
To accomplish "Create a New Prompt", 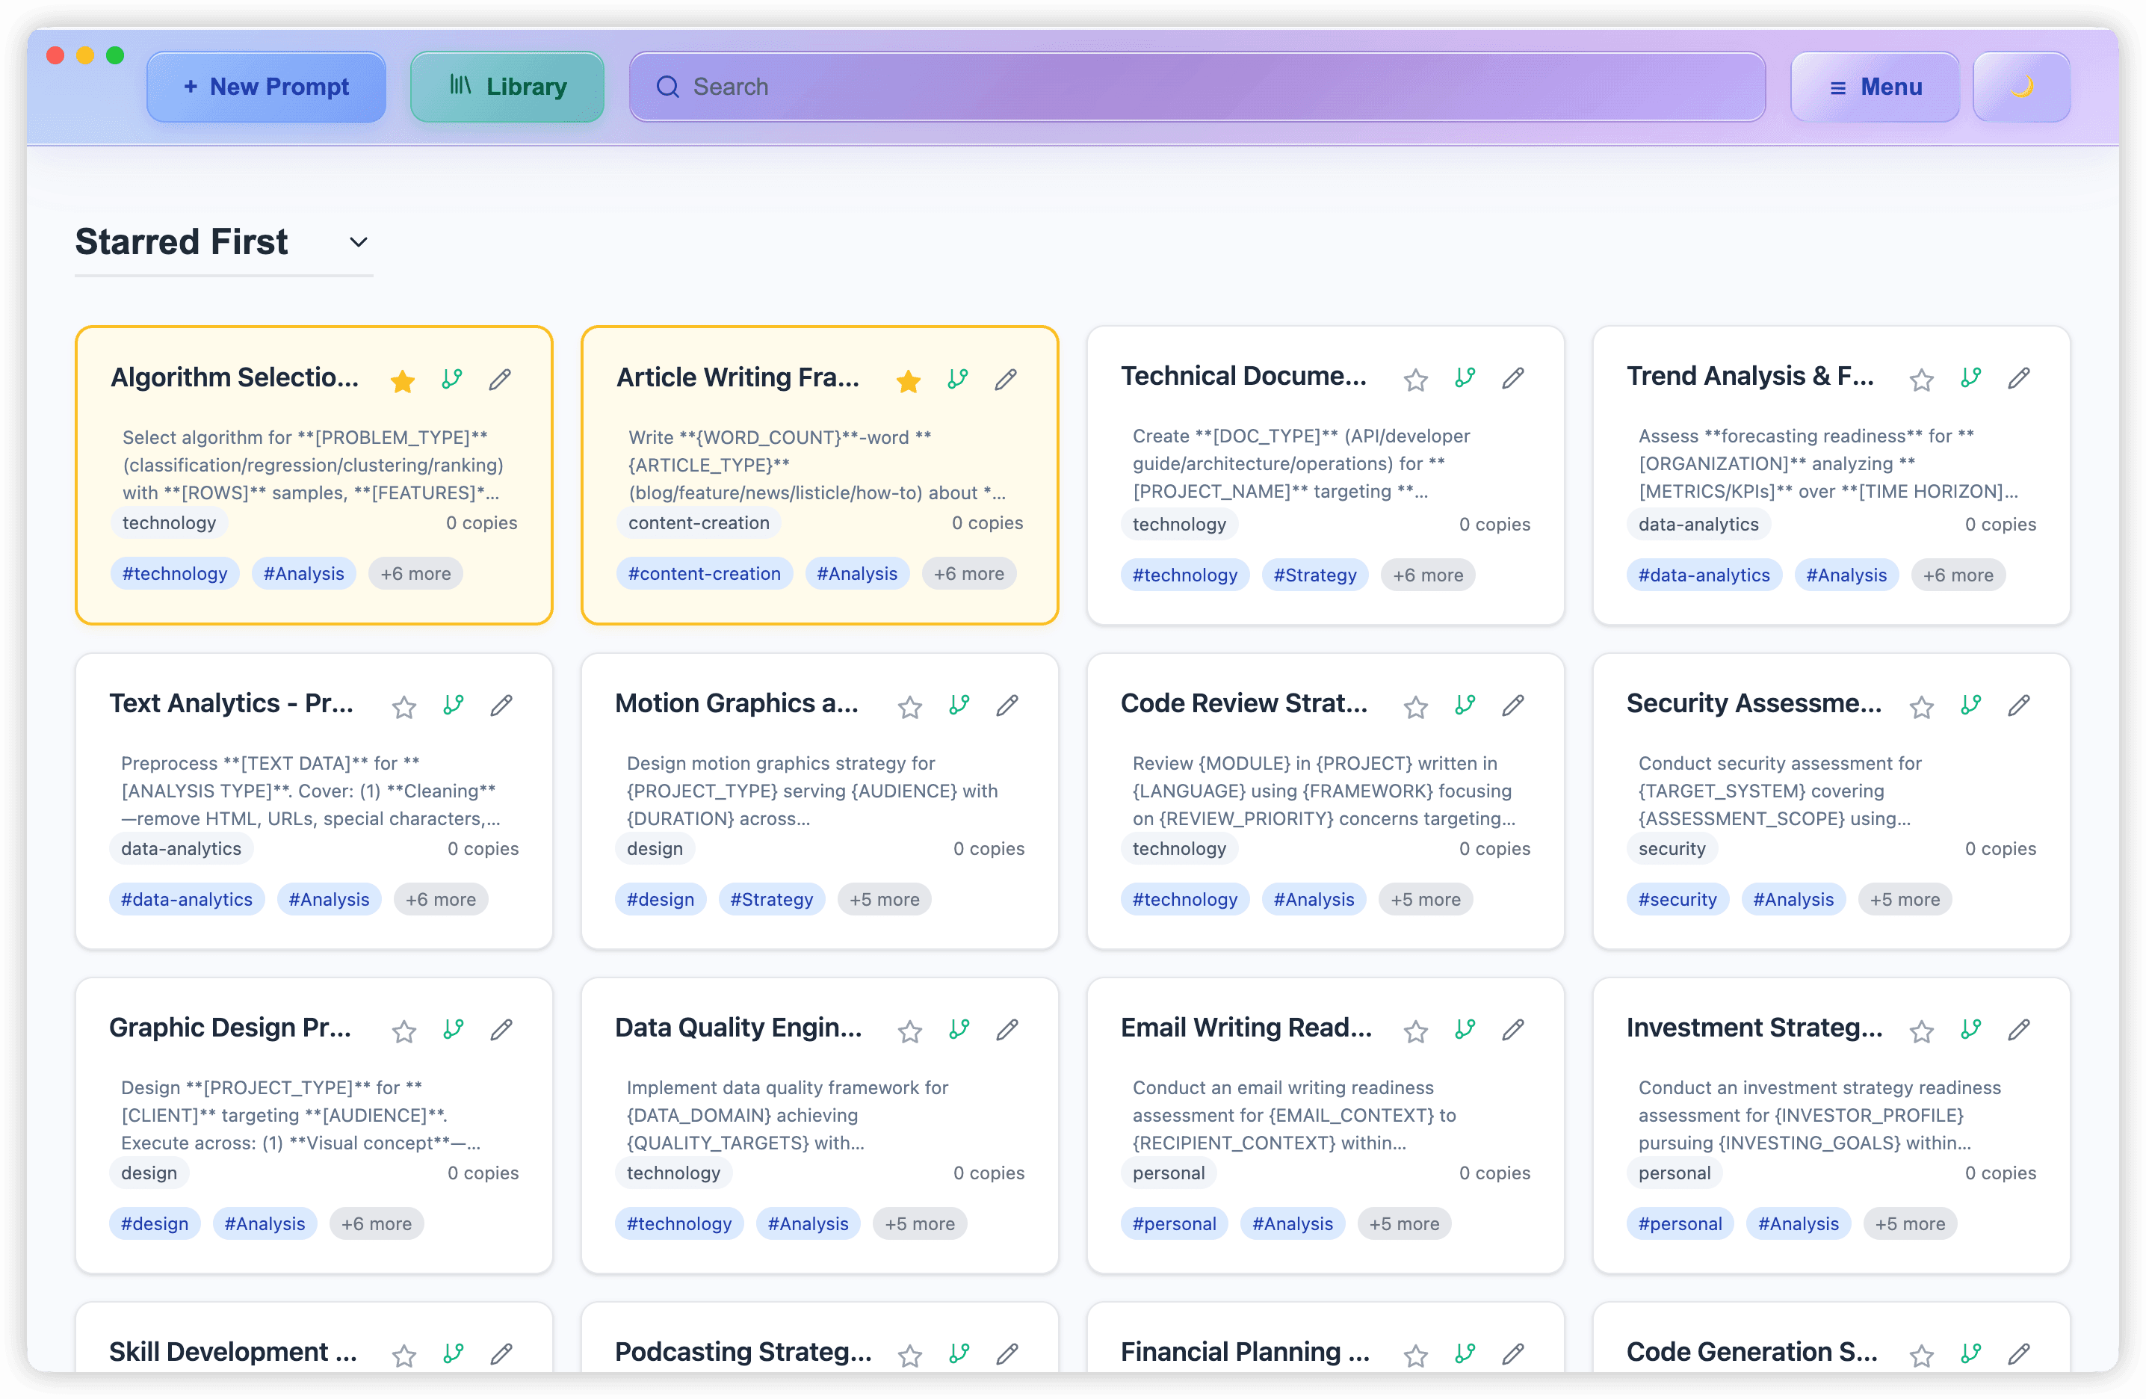I will coord(266,86).
